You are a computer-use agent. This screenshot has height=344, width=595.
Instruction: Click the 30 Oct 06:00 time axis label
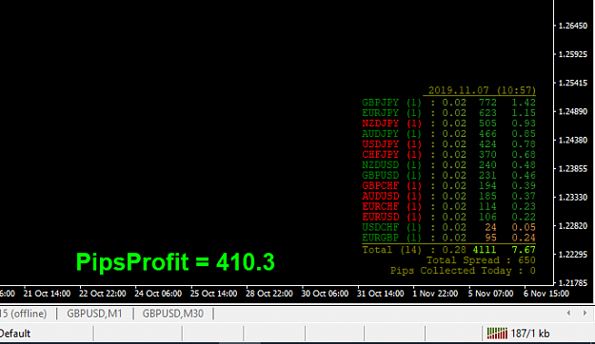point(325,294)
